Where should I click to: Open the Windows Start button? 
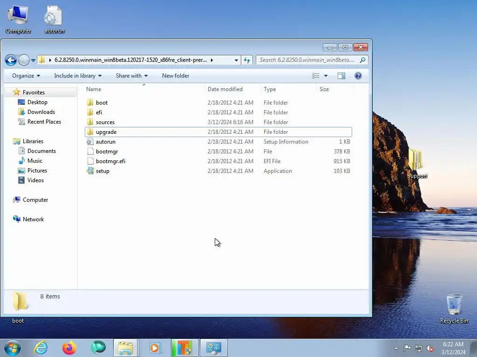coord(12,348)
